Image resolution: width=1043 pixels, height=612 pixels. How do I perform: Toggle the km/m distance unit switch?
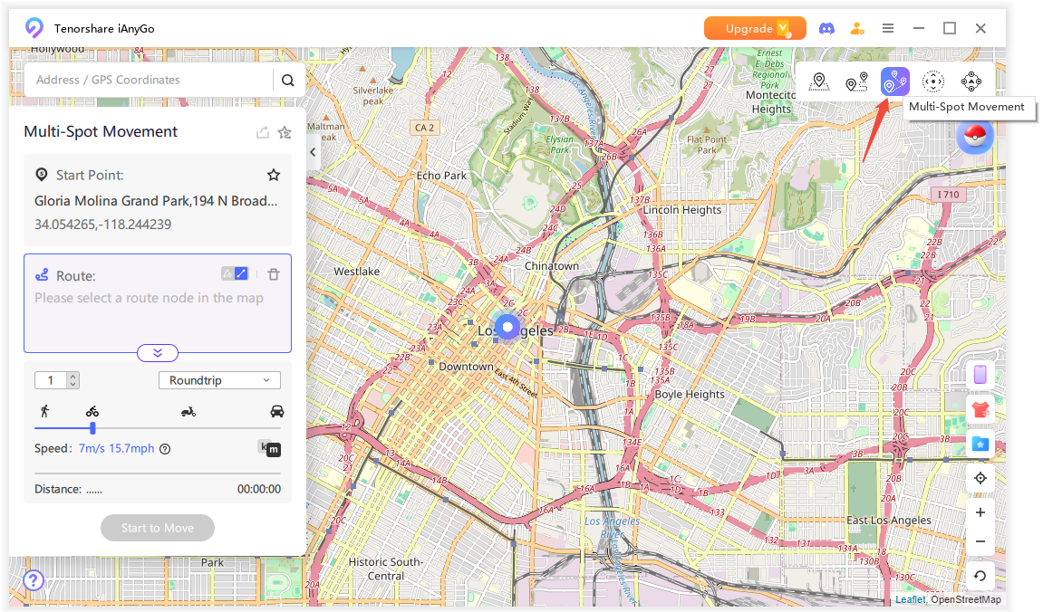269,448
